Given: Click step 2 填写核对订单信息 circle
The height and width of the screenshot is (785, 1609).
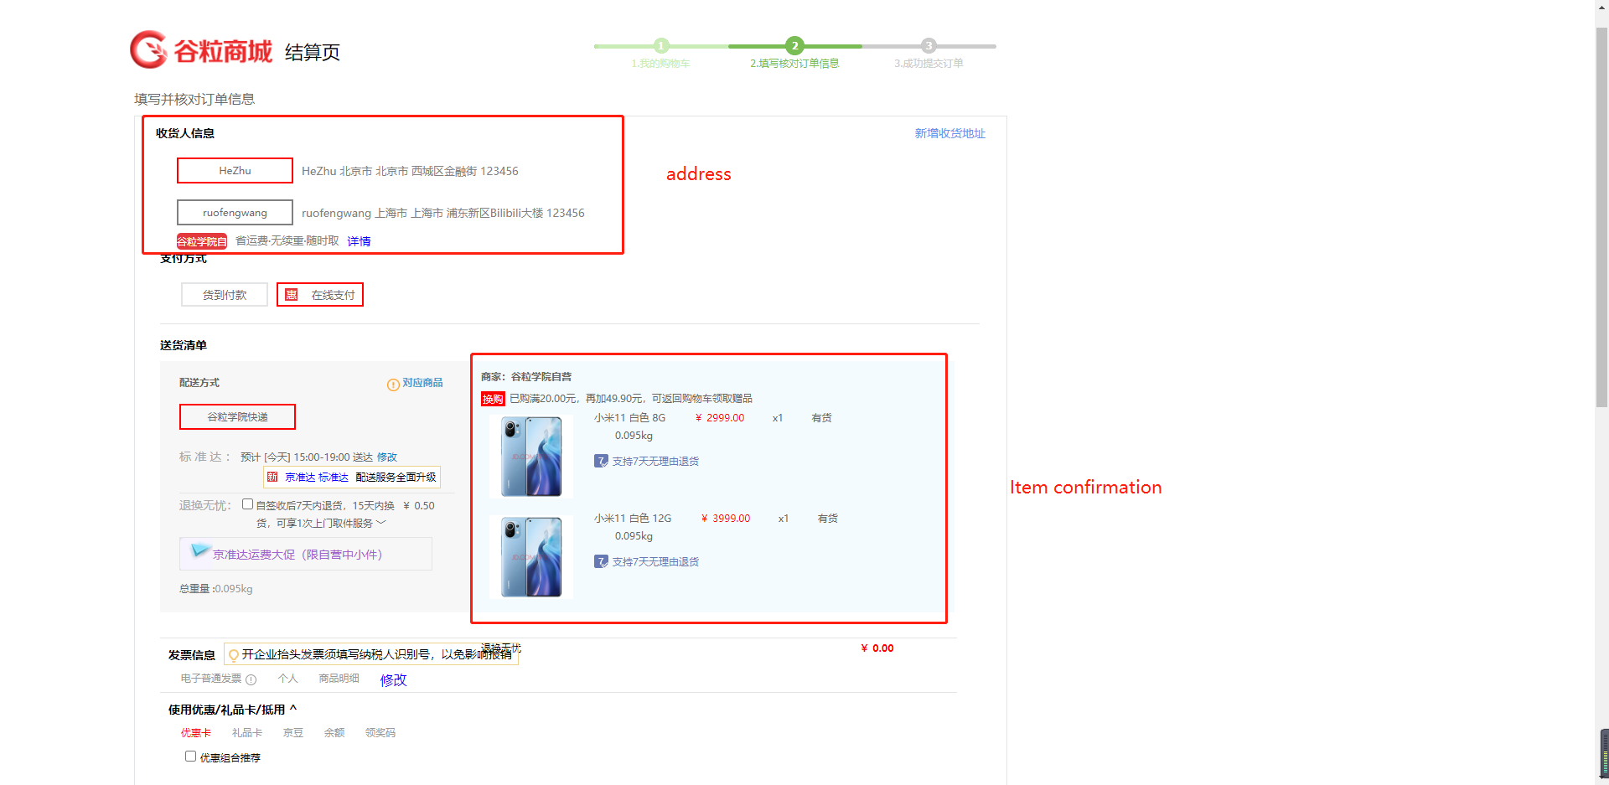Looking at the screenshot, I should pyautogui.click(x=794, y=45).
